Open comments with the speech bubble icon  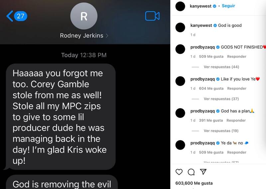191,172
